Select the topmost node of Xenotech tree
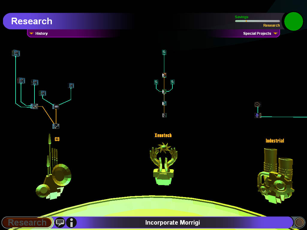 pos(164,52)
